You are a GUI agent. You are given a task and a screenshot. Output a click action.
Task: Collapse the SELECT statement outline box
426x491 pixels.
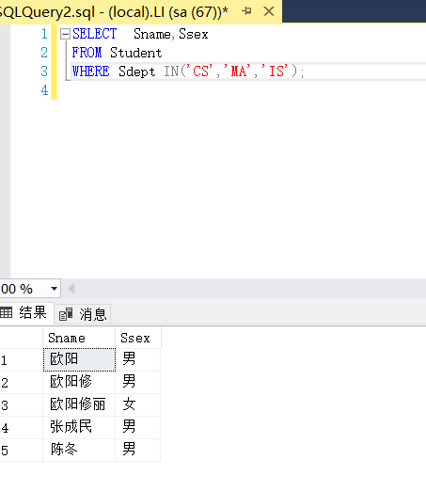65,34
